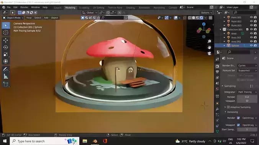Screen dimensions: 259x145
Task: Adjust Start Sample value field
Action: [247, 129]
